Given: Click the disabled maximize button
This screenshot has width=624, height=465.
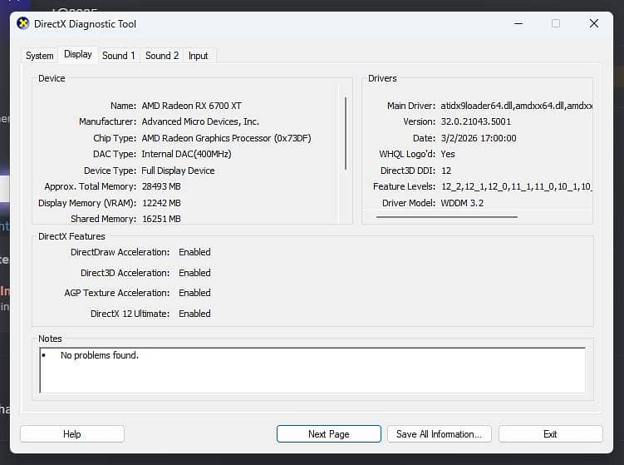Looking at the screenshot, I should [x=556, y=24].
